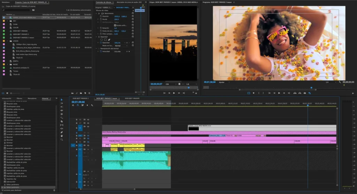Go to In point in Program monitor
The image size is (357, 194).
point(269,93)
